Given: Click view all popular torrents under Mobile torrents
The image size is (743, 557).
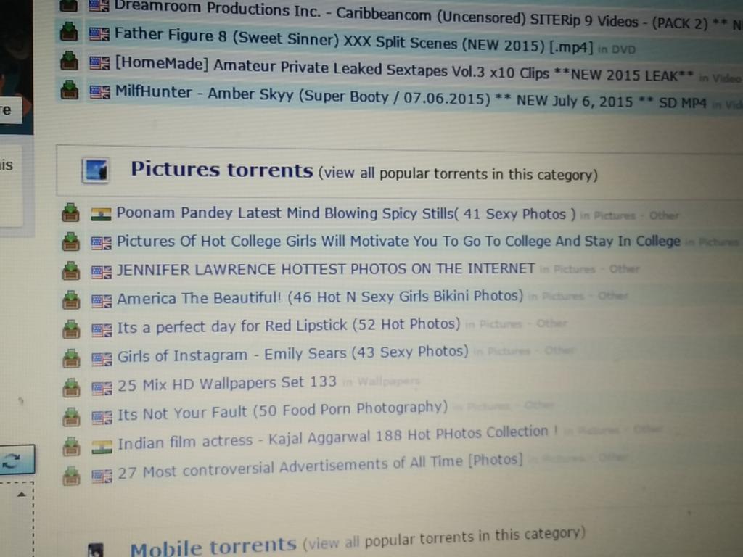Looking at the screenshot, I should pyautogui.click(x=444, y=538).
